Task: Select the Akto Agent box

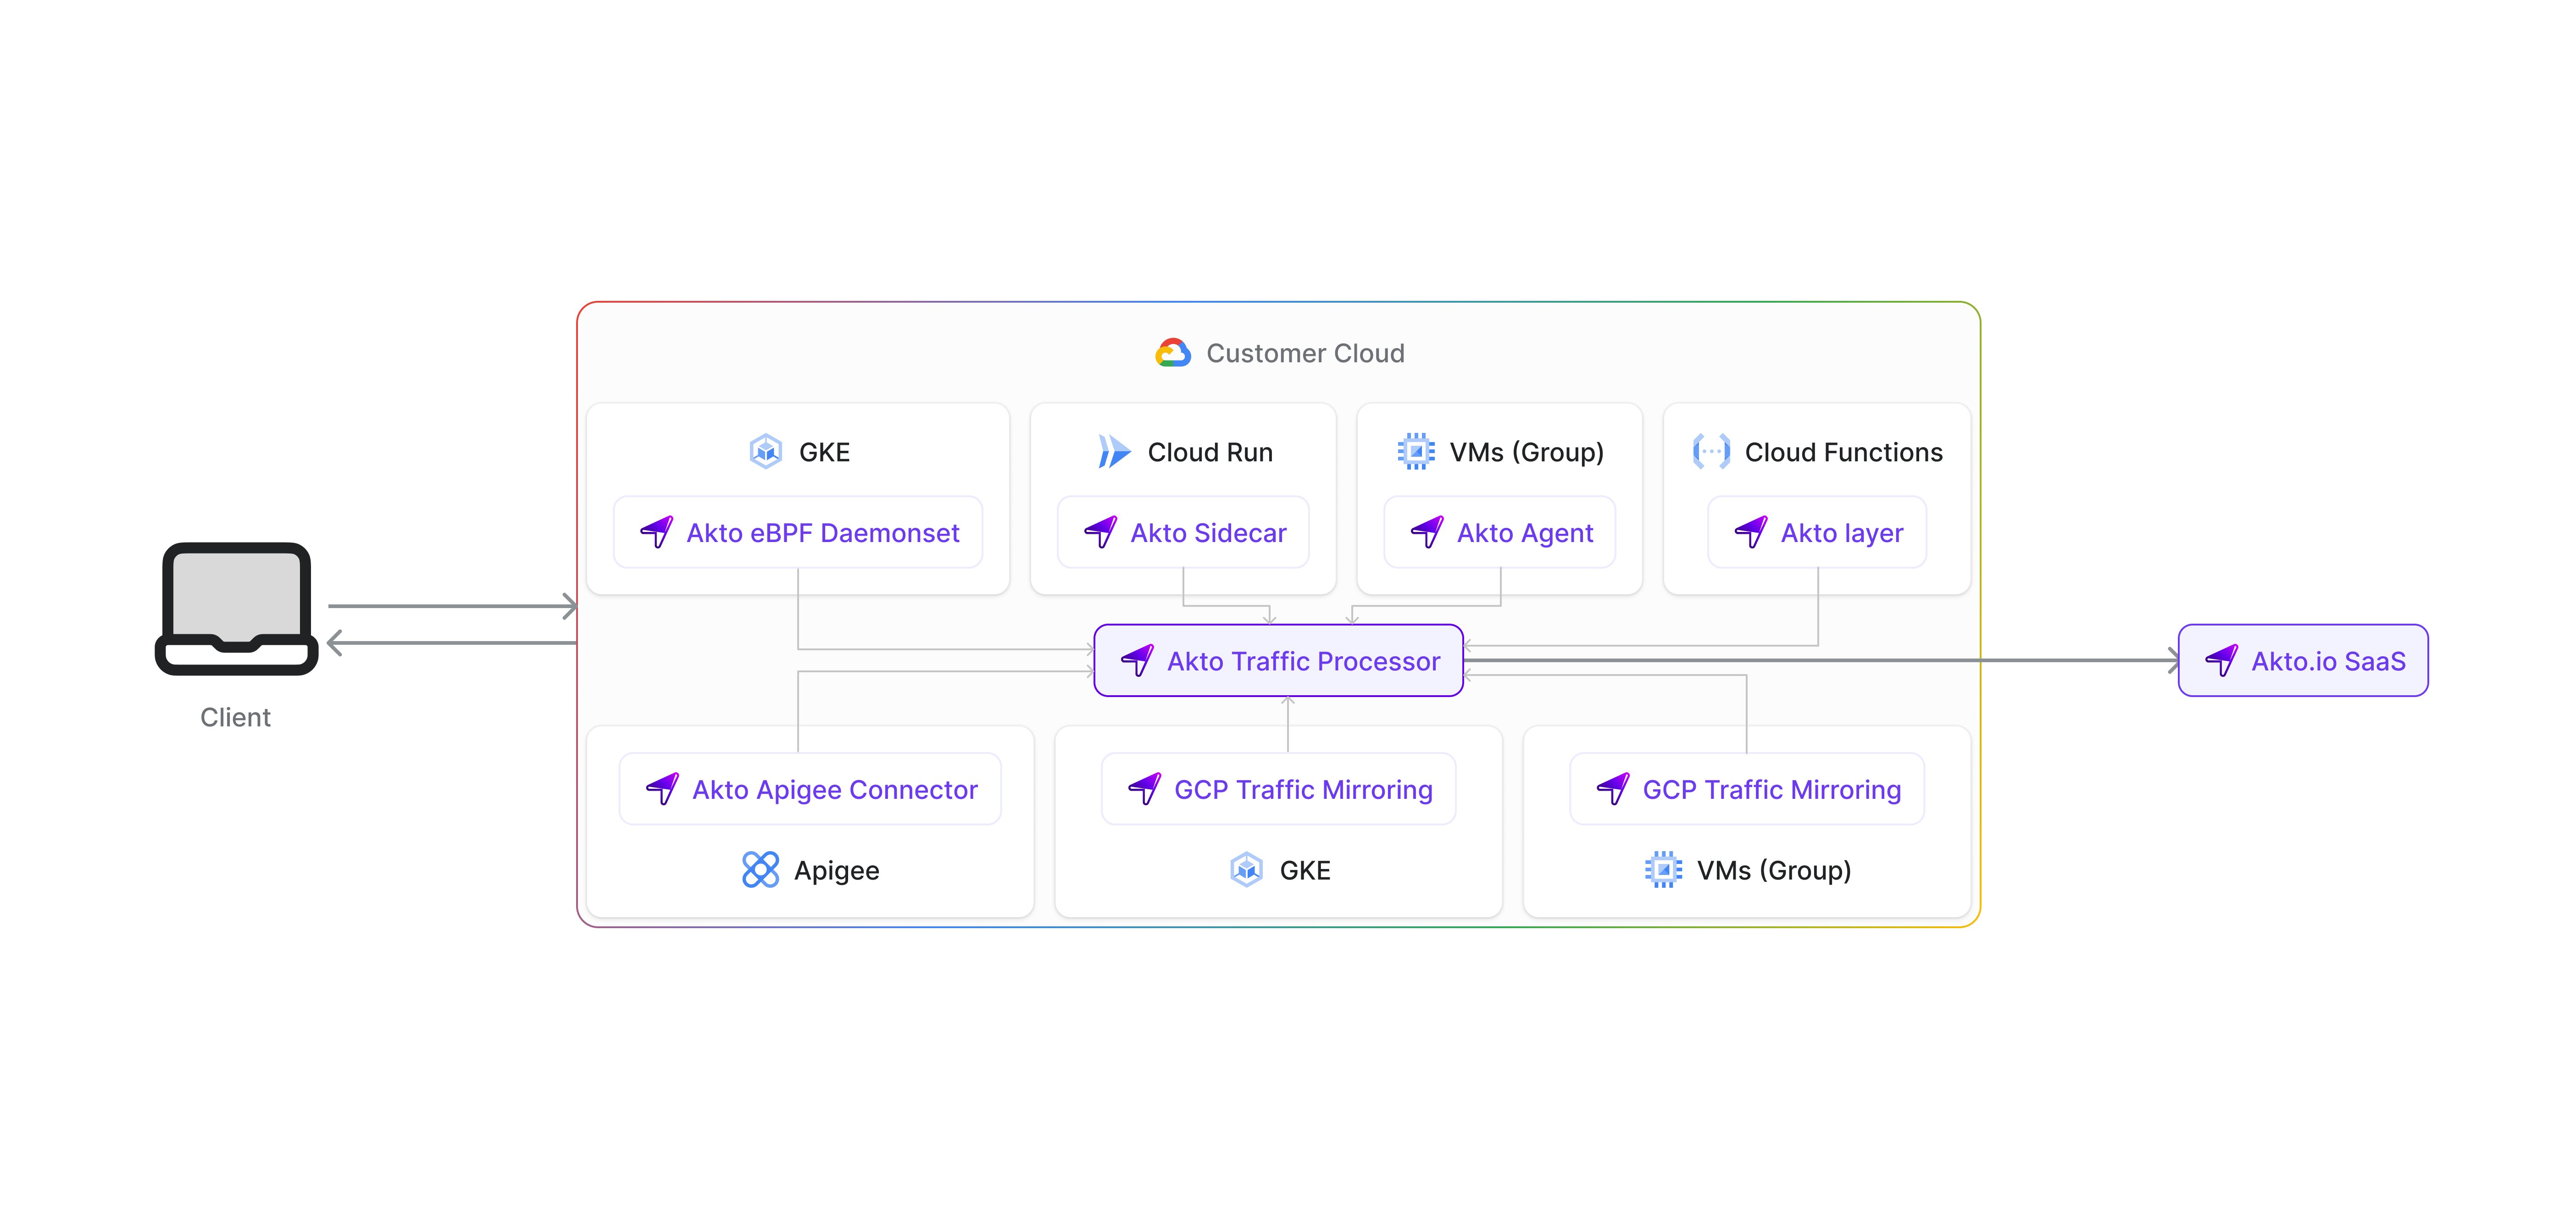Action: 1500,533
